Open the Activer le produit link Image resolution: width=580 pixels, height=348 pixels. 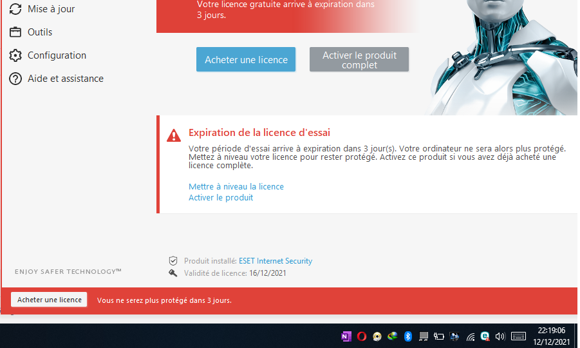pyautogui.click(x=221, y=198)
